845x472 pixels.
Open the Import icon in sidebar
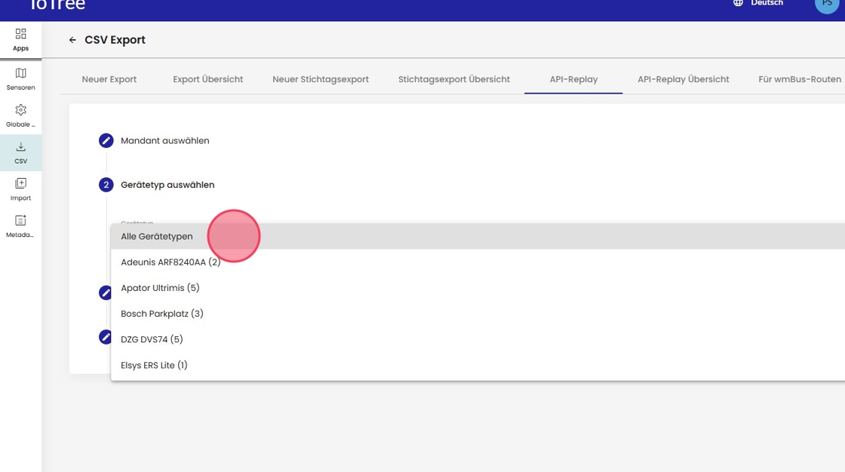[20, 183]
